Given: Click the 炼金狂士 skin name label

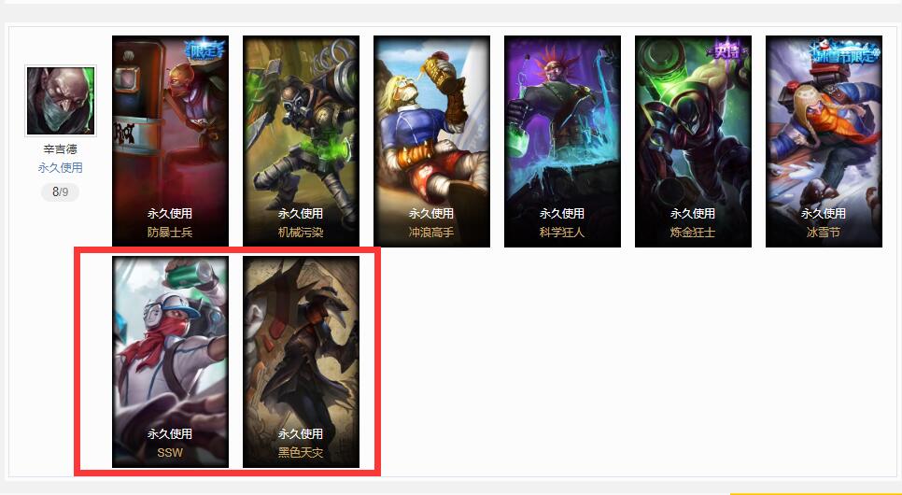Looking at the screenshot, I should coord(693,233).
